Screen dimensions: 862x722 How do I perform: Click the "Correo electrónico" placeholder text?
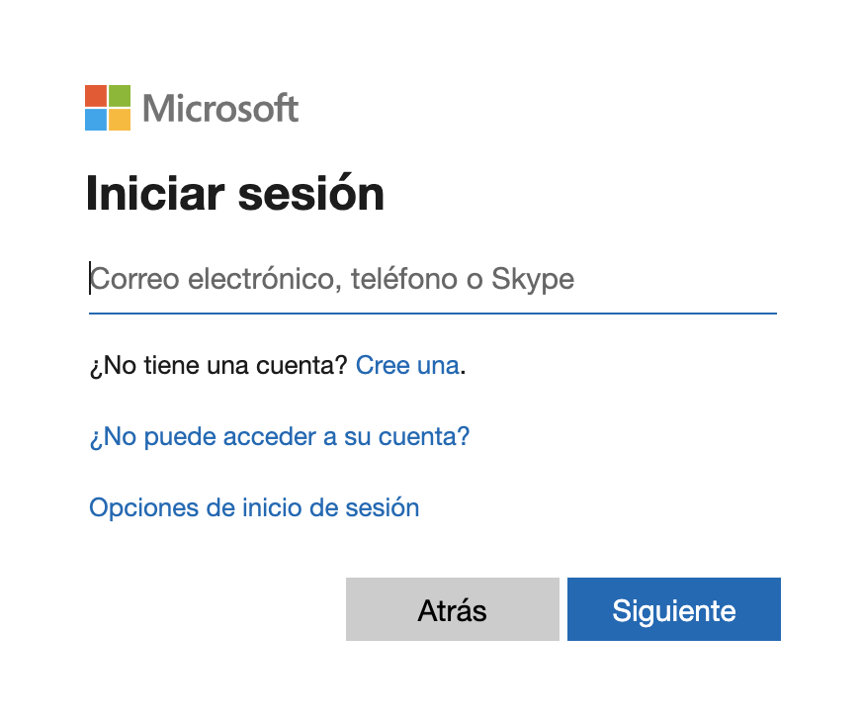(215, 278)
